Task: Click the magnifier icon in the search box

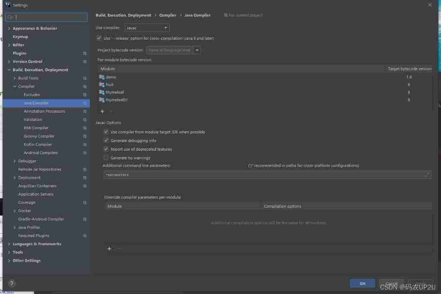Action: click(x=9, y=16)
